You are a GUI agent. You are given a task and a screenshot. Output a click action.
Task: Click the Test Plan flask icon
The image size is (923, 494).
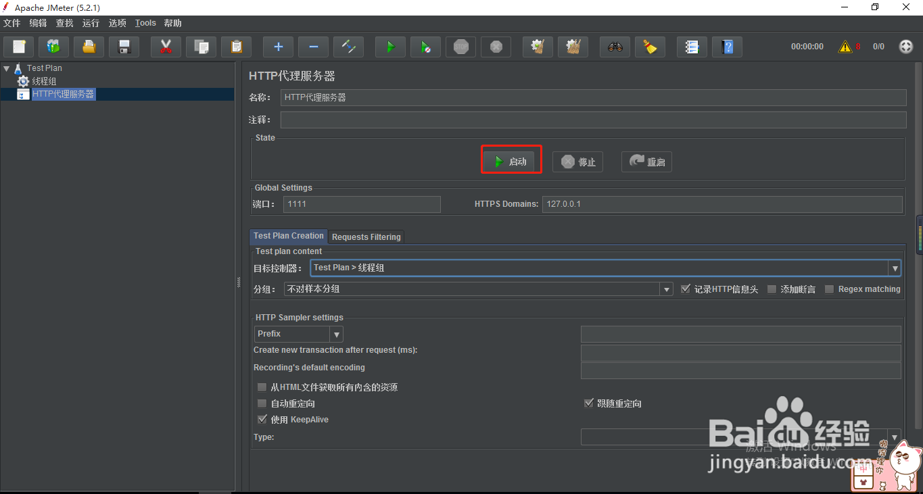(x=18, y=68)
